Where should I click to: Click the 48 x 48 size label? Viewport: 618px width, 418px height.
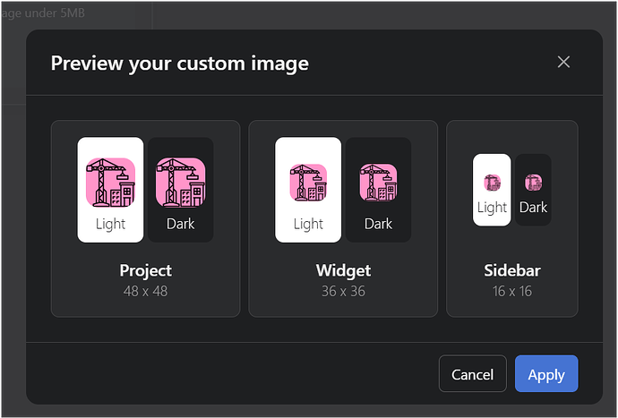pyautogui.click(x=145, y=291)
